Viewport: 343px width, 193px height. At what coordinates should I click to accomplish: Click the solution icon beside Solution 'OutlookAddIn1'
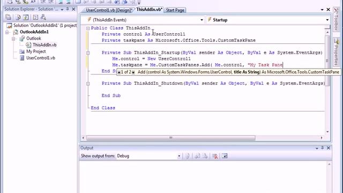pyautogui.click(x=9, y=26)
